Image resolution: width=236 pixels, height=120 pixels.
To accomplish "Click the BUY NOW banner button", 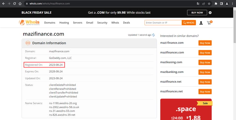I will 197,13.
